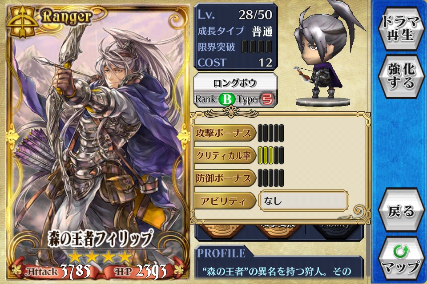Click the green Rank B badge
The height and width of the screenshot is (284, 427).
[x=226, y=99]
